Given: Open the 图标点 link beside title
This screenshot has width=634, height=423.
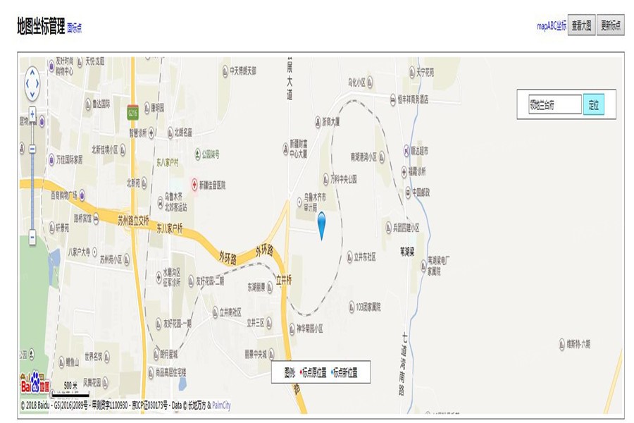Looking at the screenshot, I should coord(75,28).
